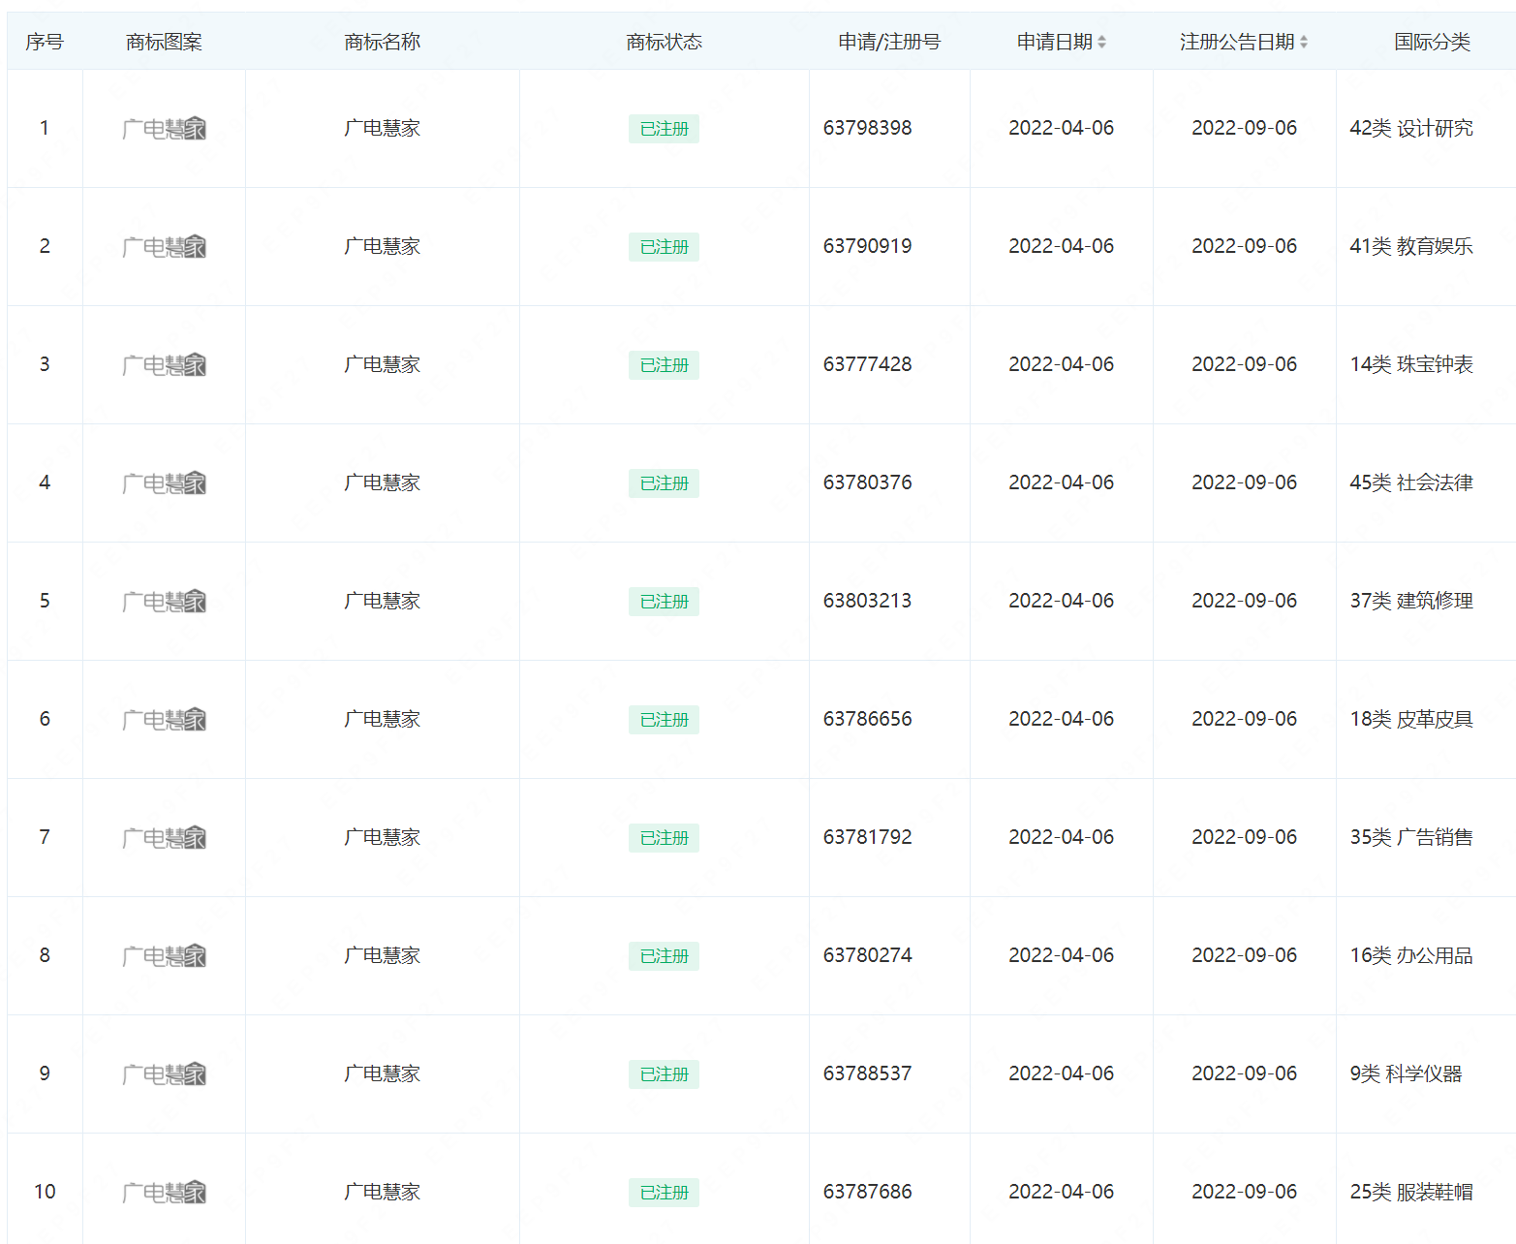
Task: Open trademark image thumbnail in row 1
Action: click(164, 129)
